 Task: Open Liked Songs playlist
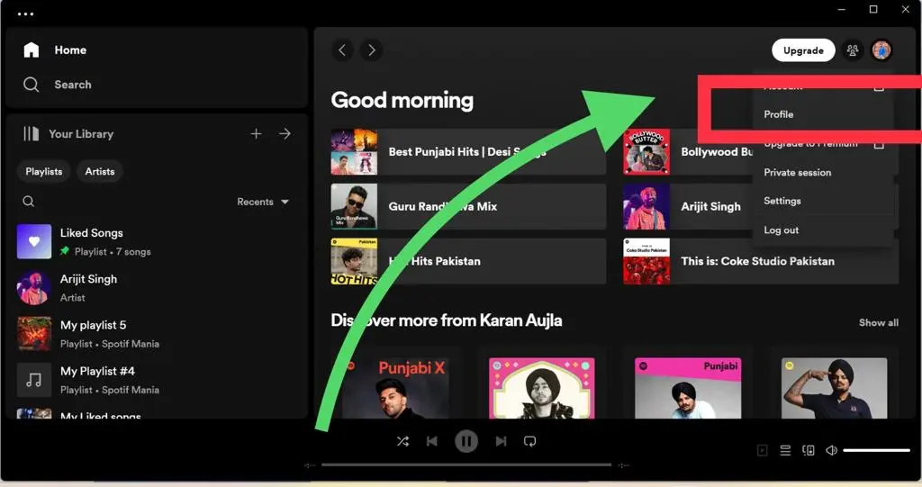[x=157, y=242]
